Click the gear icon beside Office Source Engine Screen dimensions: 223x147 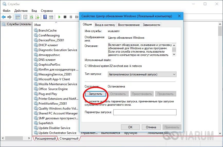coord(36,89)
